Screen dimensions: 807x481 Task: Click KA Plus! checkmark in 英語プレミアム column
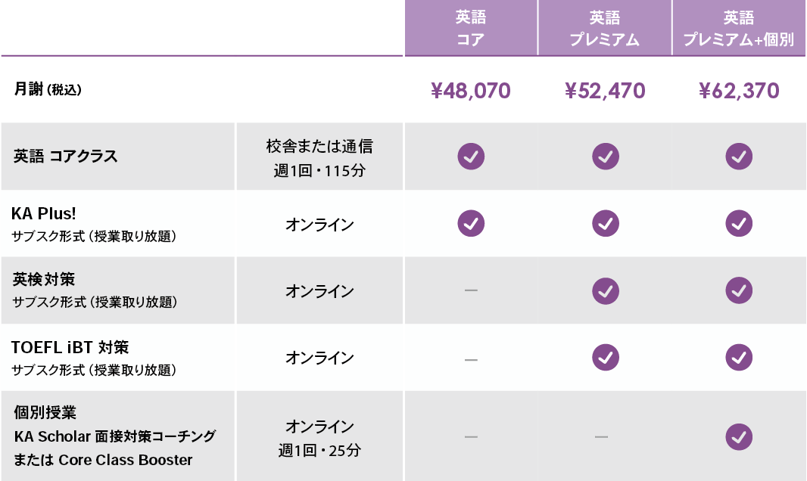coord(605,224)
